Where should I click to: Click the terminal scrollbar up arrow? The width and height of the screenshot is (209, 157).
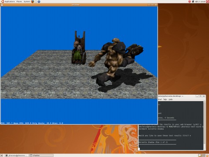pyautogui.click(x=204, y=102)
